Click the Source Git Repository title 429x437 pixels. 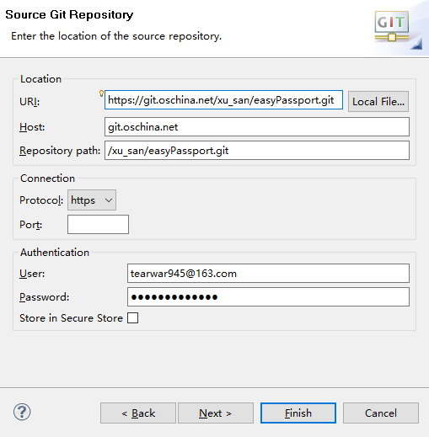tap(69, 14)
